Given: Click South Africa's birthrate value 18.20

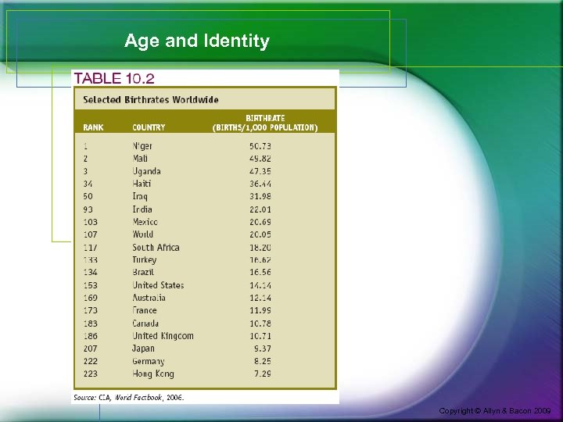Looking at the screenshot, I should click(260, 247).
